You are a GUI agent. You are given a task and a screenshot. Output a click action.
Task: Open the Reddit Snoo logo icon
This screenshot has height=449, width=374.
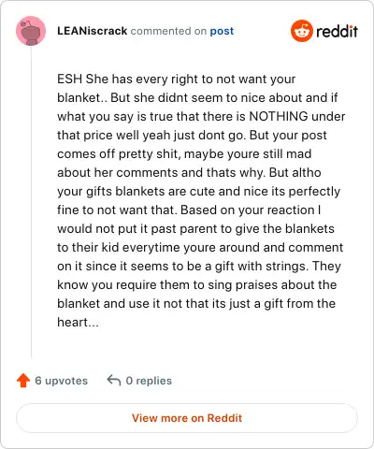[301, 31]
